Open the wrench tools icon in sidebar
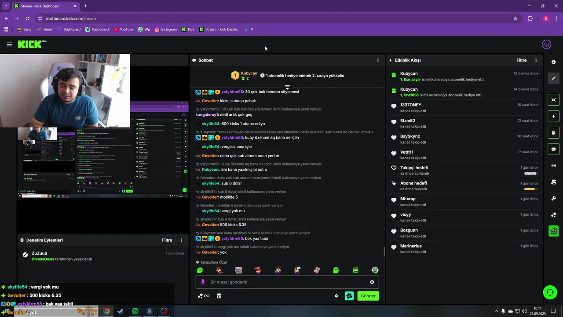Viewport: 563px width, 317px height. [554, 199]
